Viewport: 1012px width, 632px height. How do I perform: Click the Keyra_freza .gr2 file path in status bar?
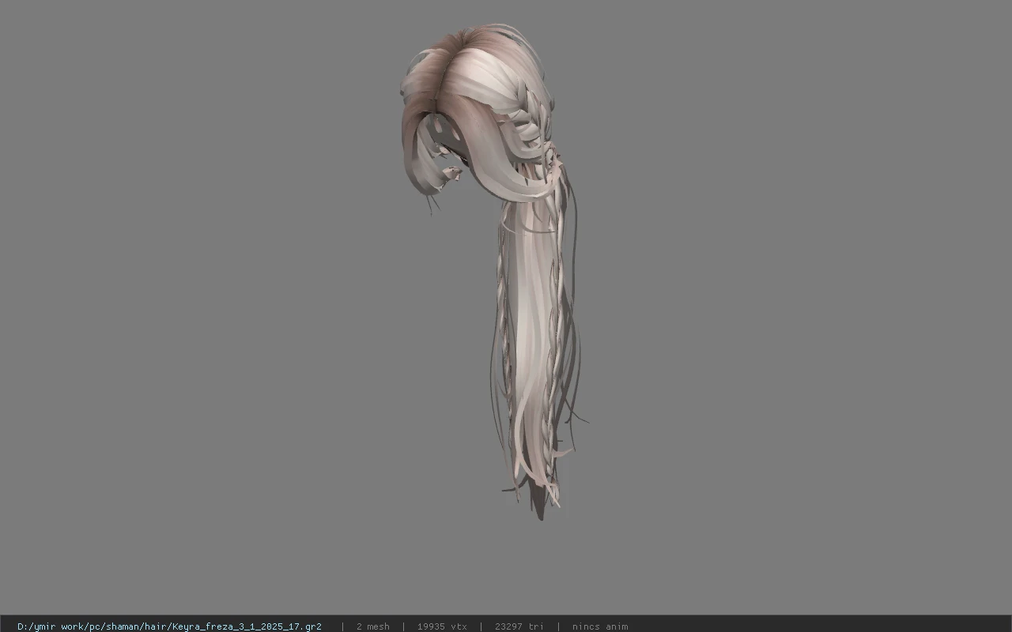(169, 626)
